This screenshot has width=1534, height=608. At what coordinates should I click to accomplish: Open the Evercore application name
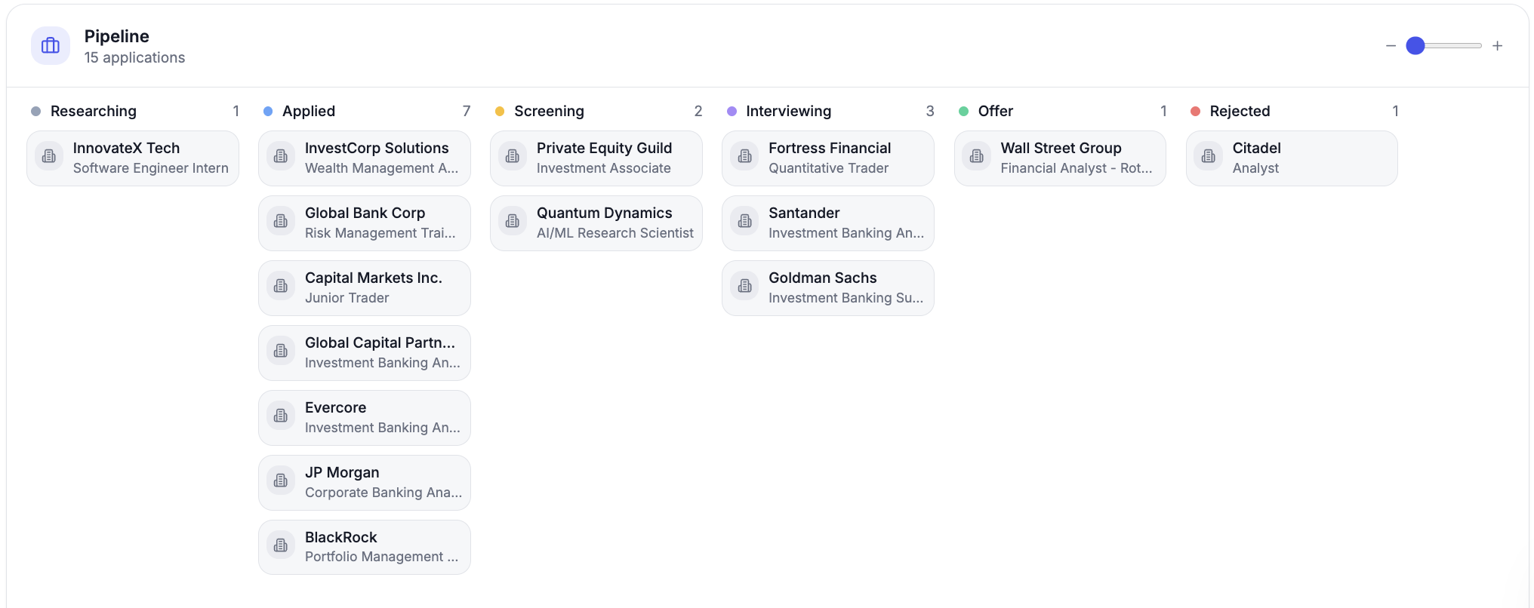tap(335, 407)
